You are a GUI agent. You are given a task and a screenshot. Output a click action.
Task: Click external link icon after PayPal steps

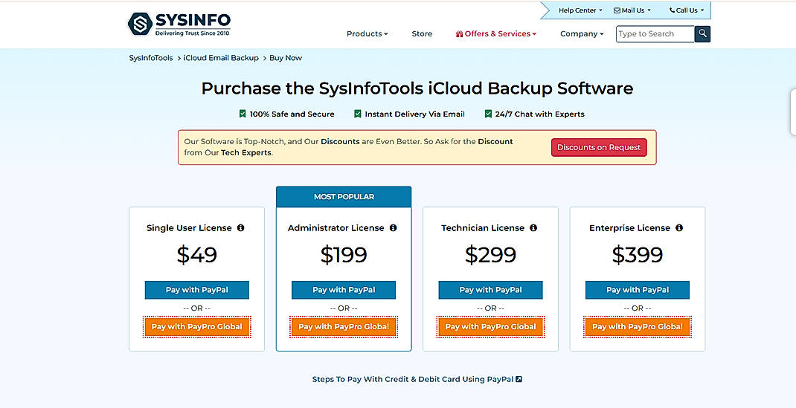point(519,379)
